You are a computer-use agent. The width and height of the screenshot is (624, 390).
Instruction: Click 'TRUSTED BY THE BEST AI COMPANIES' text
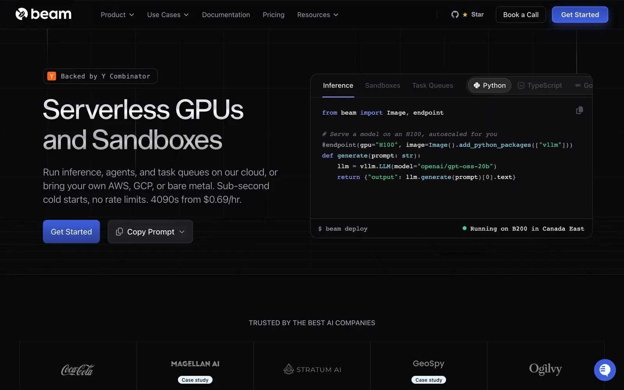coord(312,323)
